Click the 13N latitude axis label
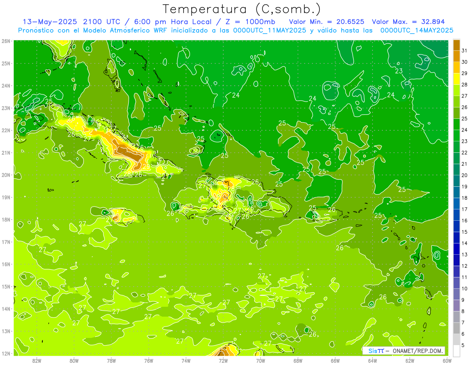The width and height of the screenshot is (475, 366). (x=6, y=331)
